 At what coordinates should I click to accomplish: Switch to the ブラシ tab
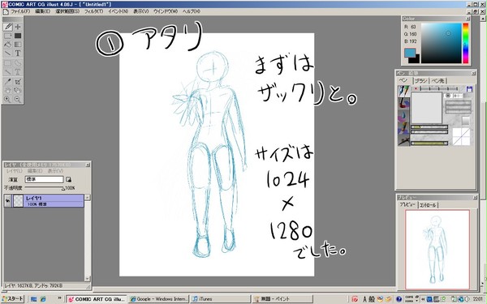420,80
